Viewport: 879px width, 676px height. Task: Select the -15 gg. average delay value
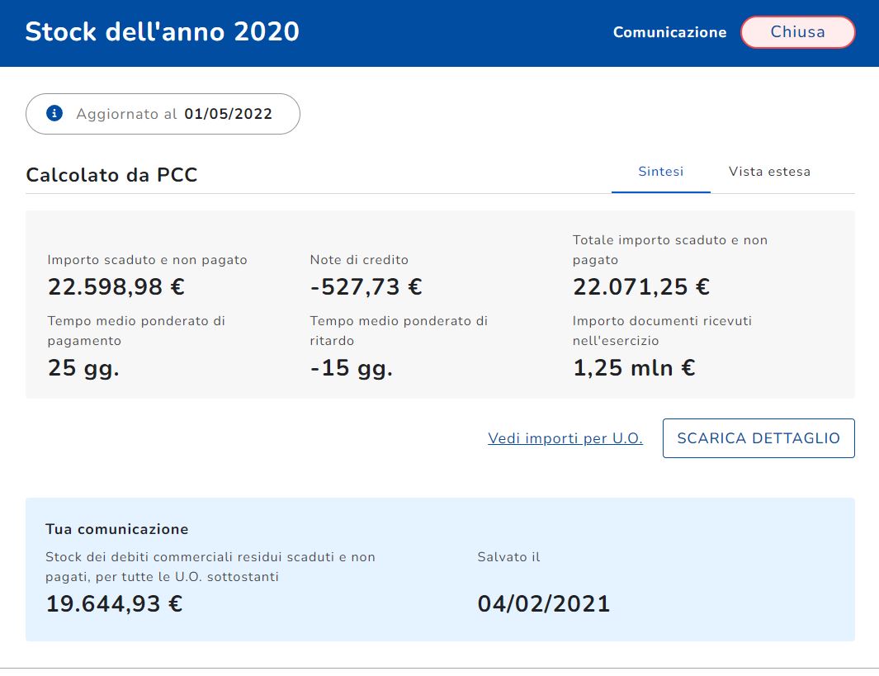pos(351,368)
